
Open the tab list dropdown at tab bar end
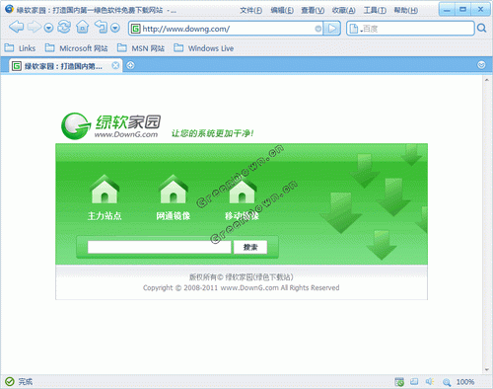tap(481, 65)
